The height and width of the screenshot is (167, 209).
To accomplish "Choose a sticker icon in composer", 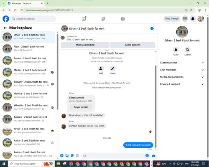I will [72, 156].
